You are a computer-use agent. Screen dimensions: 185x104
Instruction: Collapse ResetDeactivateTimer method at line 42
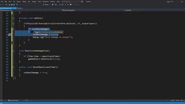pos(14,67)
